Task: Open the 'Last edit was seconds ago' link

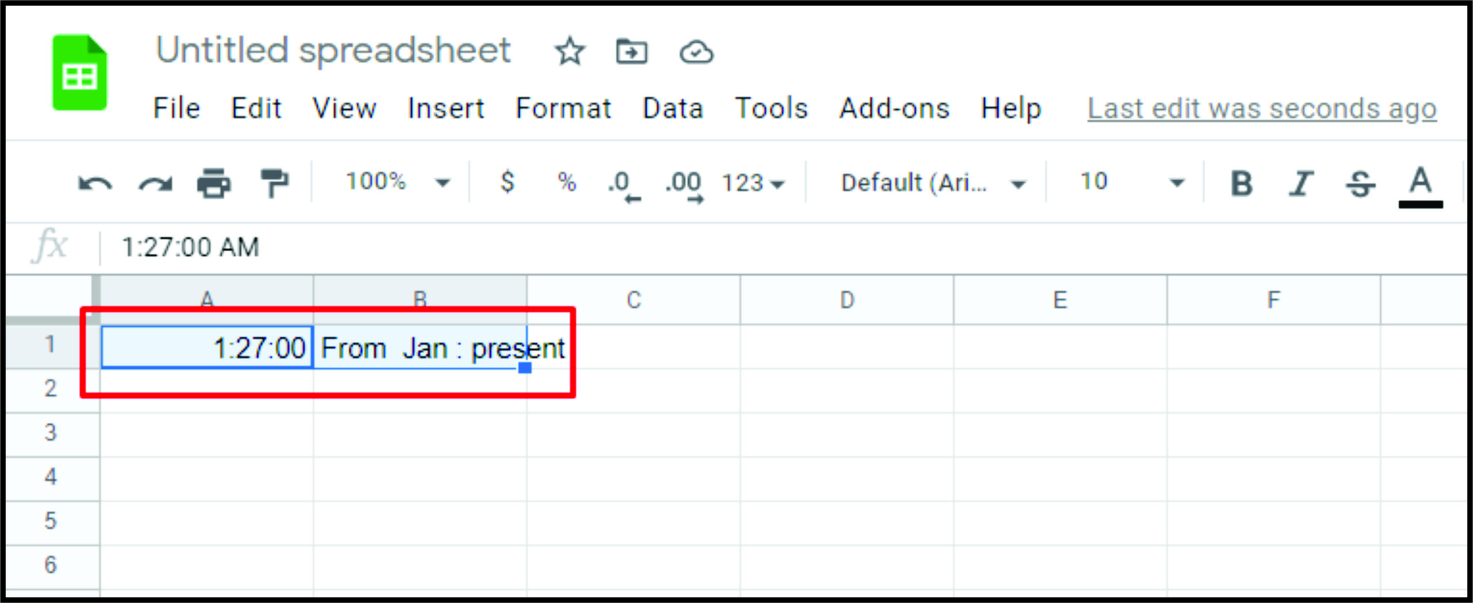Action: (1262, 108)
